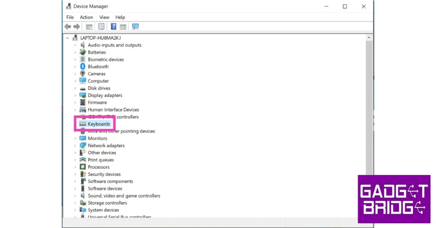Click the Action Pane toolbar icon
The height and width of the screenshot is (228, 436).
coord(123,27)
